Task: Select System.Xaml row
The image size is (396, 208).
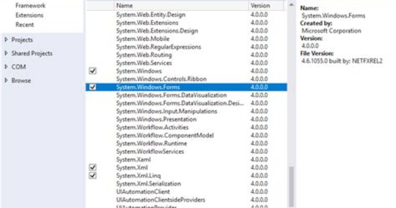Action: pyautogui.click(x=186, y=160)
